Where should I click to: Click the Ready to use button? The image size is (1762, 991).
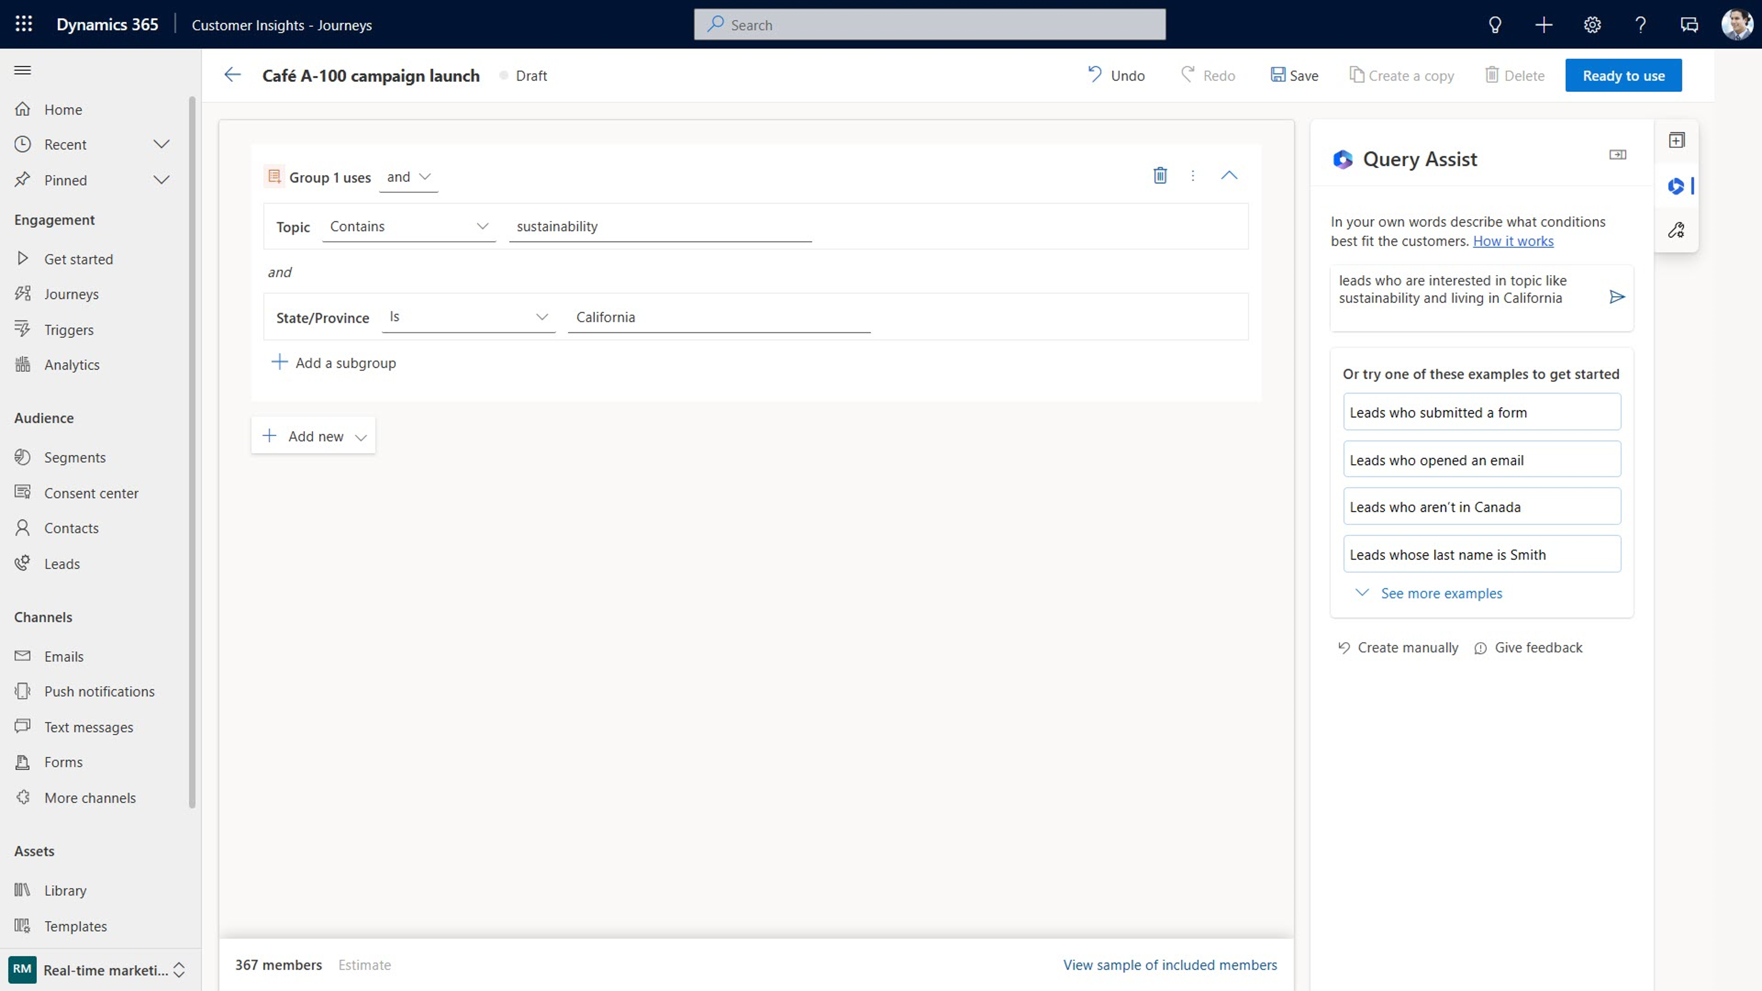(1623, 75)
